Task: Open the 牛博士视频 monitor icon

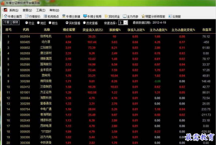Action: click(x=85, y=16)
